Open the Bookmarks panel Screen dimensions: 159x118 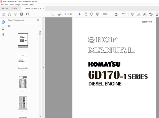pyautogui.click(x=3, y=28)
